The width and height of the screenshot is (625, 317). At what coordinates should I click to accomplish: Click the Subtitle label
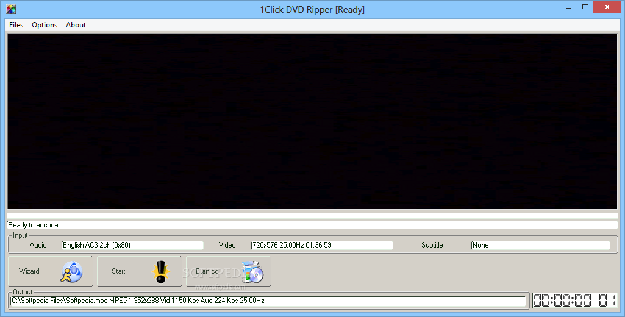[432, 245]
